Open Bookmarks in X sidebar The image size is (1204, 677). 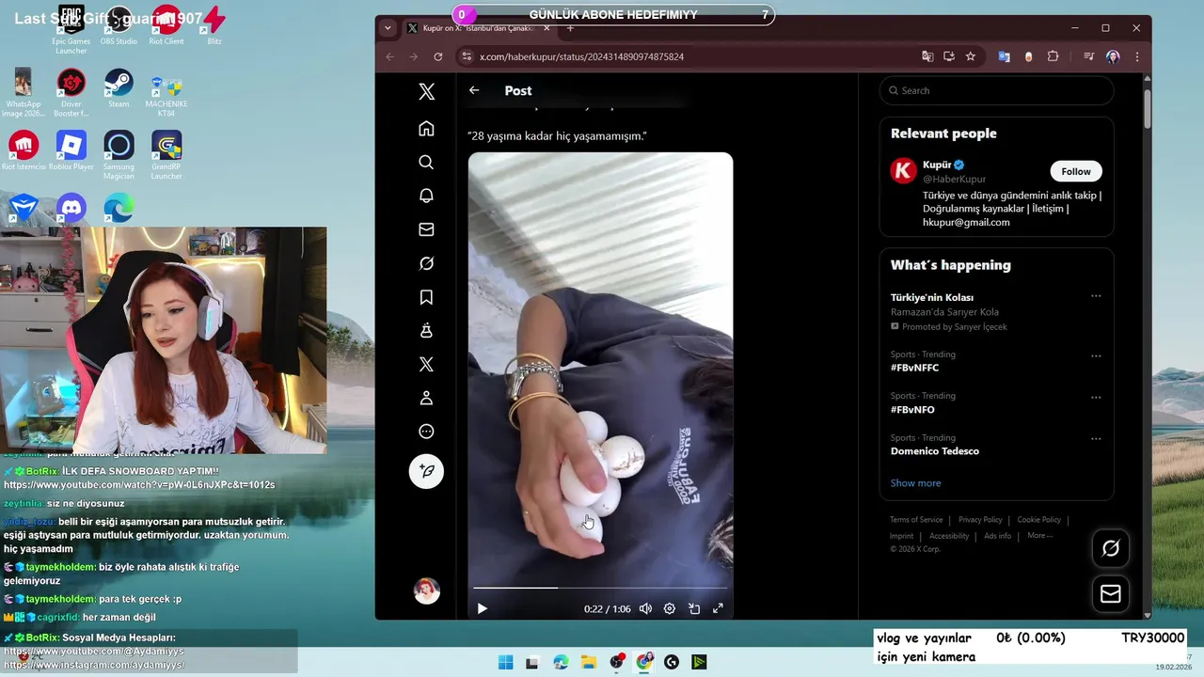[x=426, y=297]
